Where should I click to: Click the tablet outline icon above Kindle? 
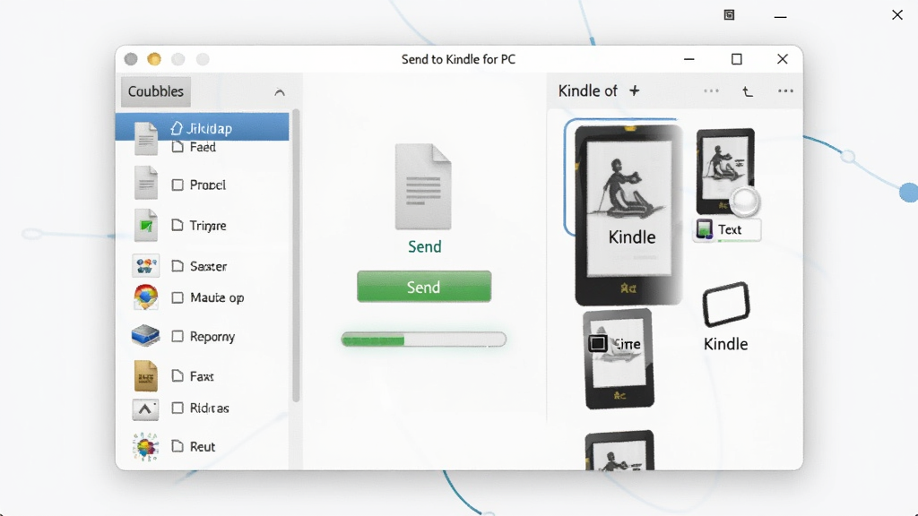[x=726, y=305]
